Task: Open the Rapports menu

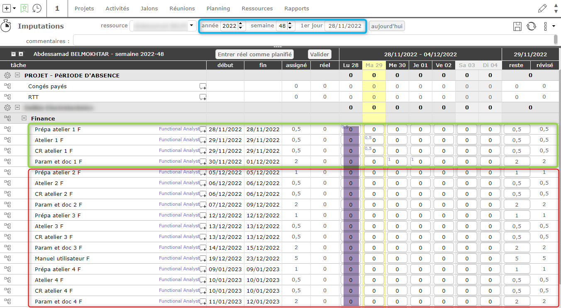Action: [296, 8]
